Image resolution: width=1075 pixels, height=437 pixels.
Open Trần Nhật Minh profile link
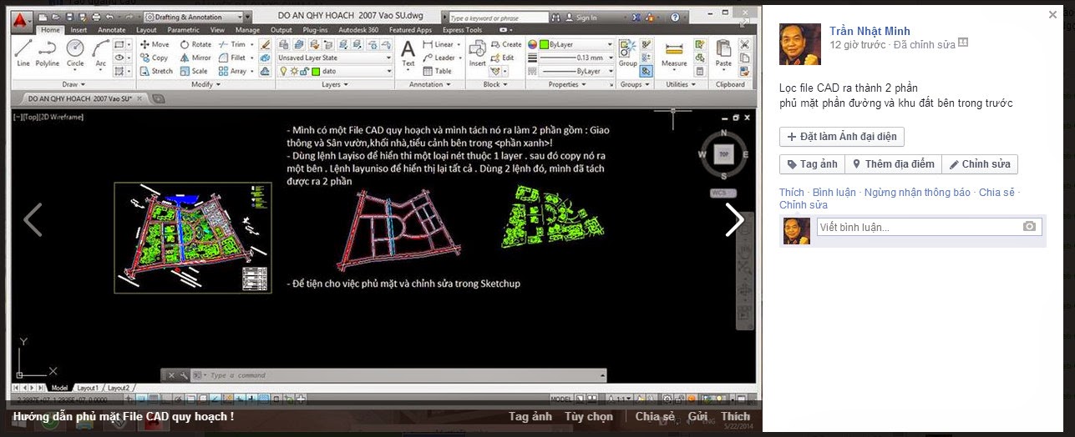tap(870, 31)
